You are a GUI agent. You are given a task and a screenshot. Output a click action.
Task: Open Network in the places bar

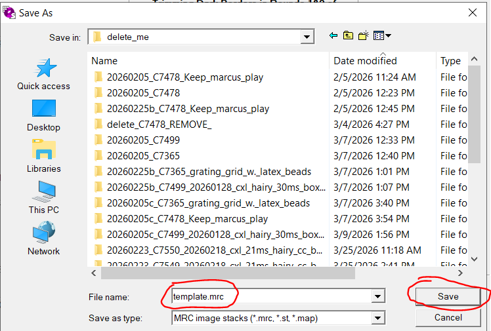[x=43, y=239]
